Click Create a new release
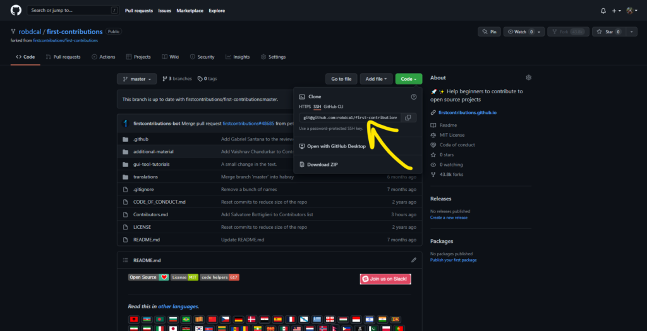The width and height of the screenshot is (647, 331). (x=449, y=218)
